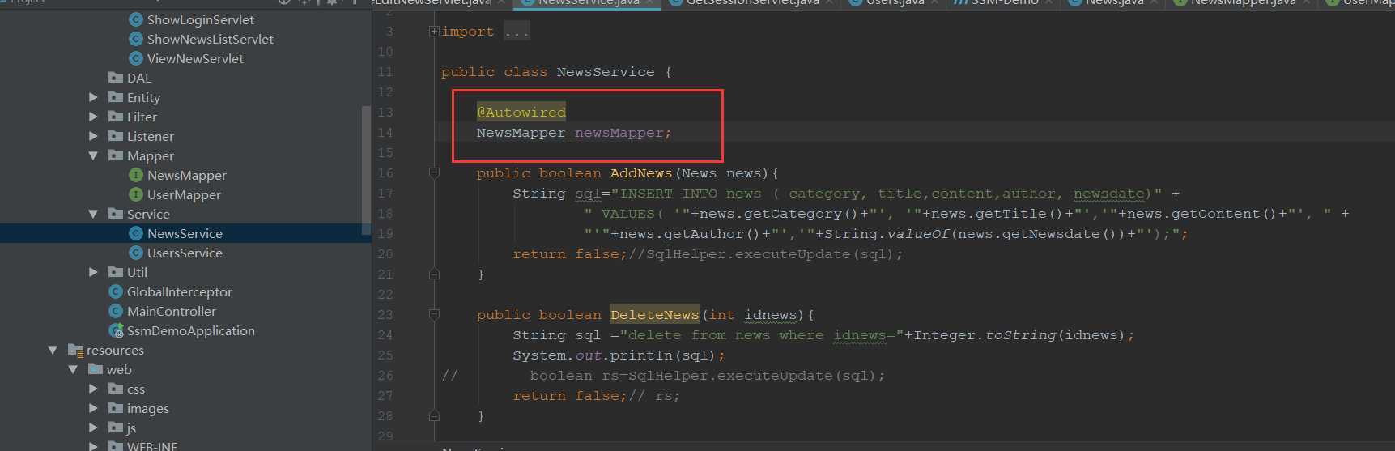1395x451 pixels.
Task: Click the SsmDemoApplication Spring Boot icon
Action: pyautogui.click(x=116, y=330)
